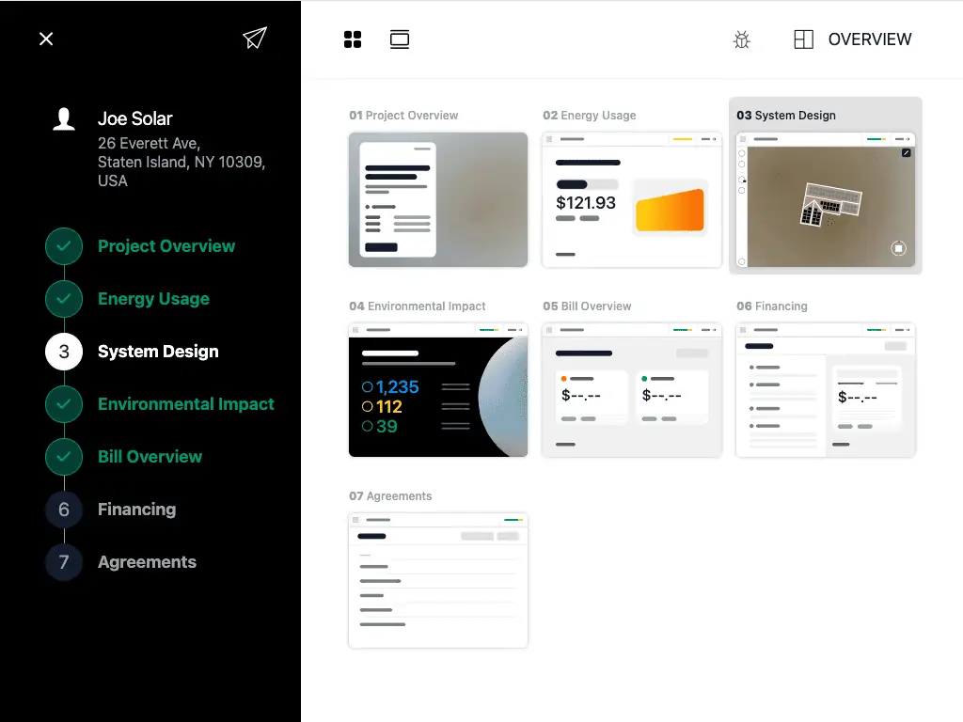This screenshot has width=963, height=722.
Task: Click the round stop icon in System Design thumbnail
Action: [x=898, y=248]
